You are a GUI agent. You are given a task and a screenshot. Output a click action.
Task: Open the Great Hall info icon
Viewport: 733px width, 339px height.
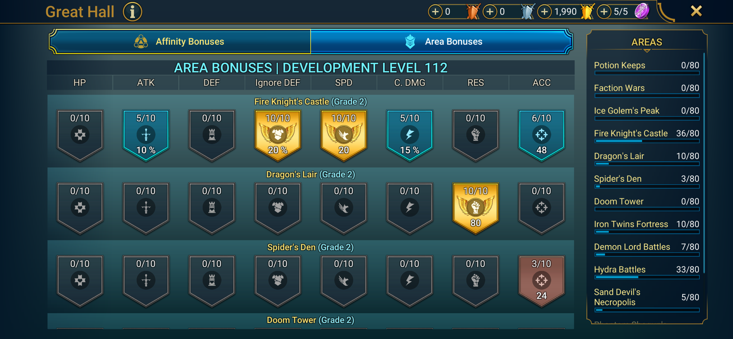tap(132, 12)
